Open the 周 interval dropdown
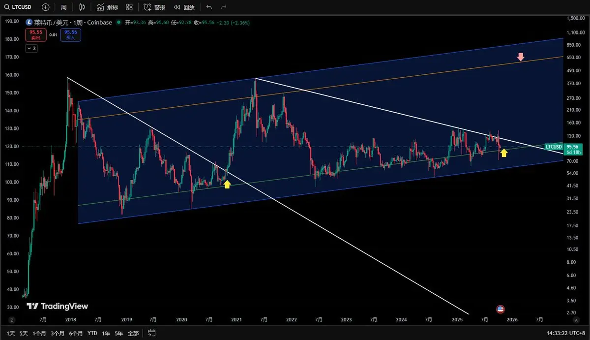Image resolution: width=590 pixels, height=340 pixels. click(64, 7)
